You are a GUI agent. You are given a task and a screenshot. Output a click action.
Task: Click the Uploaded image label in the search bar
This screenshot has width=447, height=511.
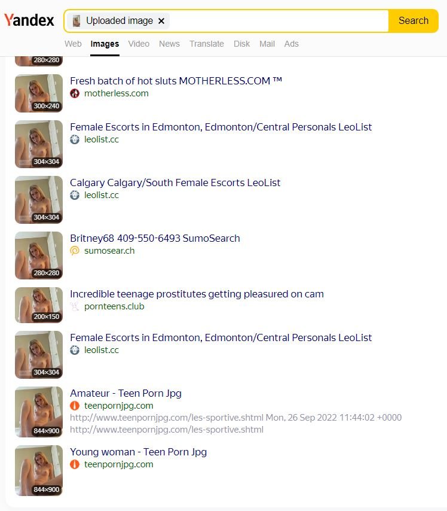[120, 21]
